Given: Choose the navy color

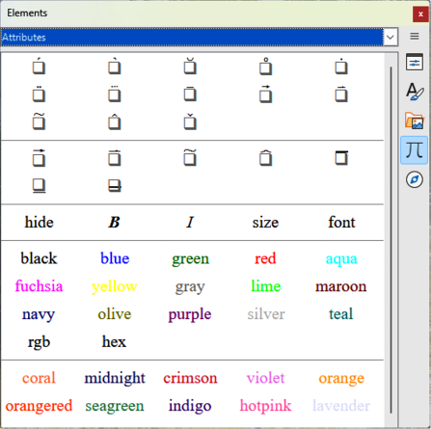Looking at the screenshot, I should point(39,315).
